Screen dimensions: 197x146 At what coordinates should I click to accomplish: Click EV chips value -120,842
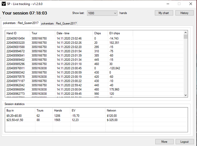pyautogui.click(x=115, y=68)
